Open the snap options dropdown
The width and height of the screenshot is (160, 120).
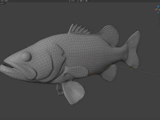tap(83, 1)
